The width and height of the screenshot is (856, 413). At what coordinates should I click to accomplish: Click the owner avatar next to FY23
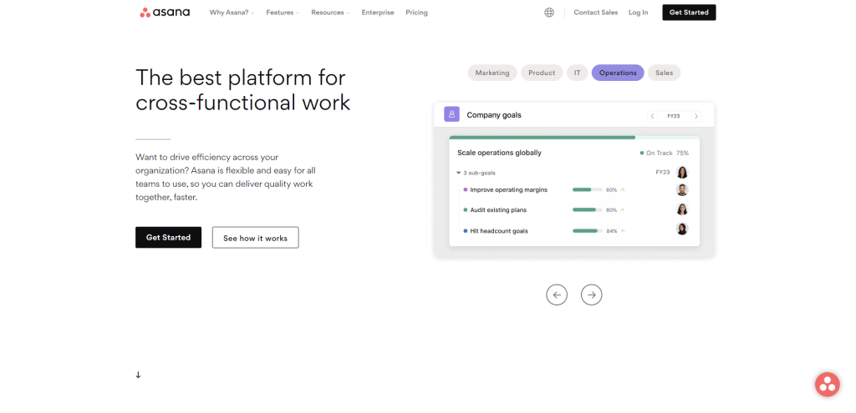click(x=682, y=172)
